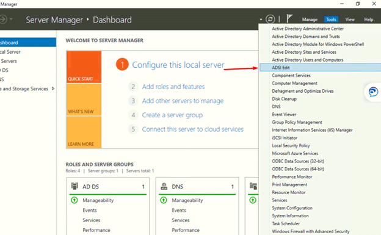Open Active Directory Domains and Trusts
Screen dimensions: 381x235
[x=306, y=37]
